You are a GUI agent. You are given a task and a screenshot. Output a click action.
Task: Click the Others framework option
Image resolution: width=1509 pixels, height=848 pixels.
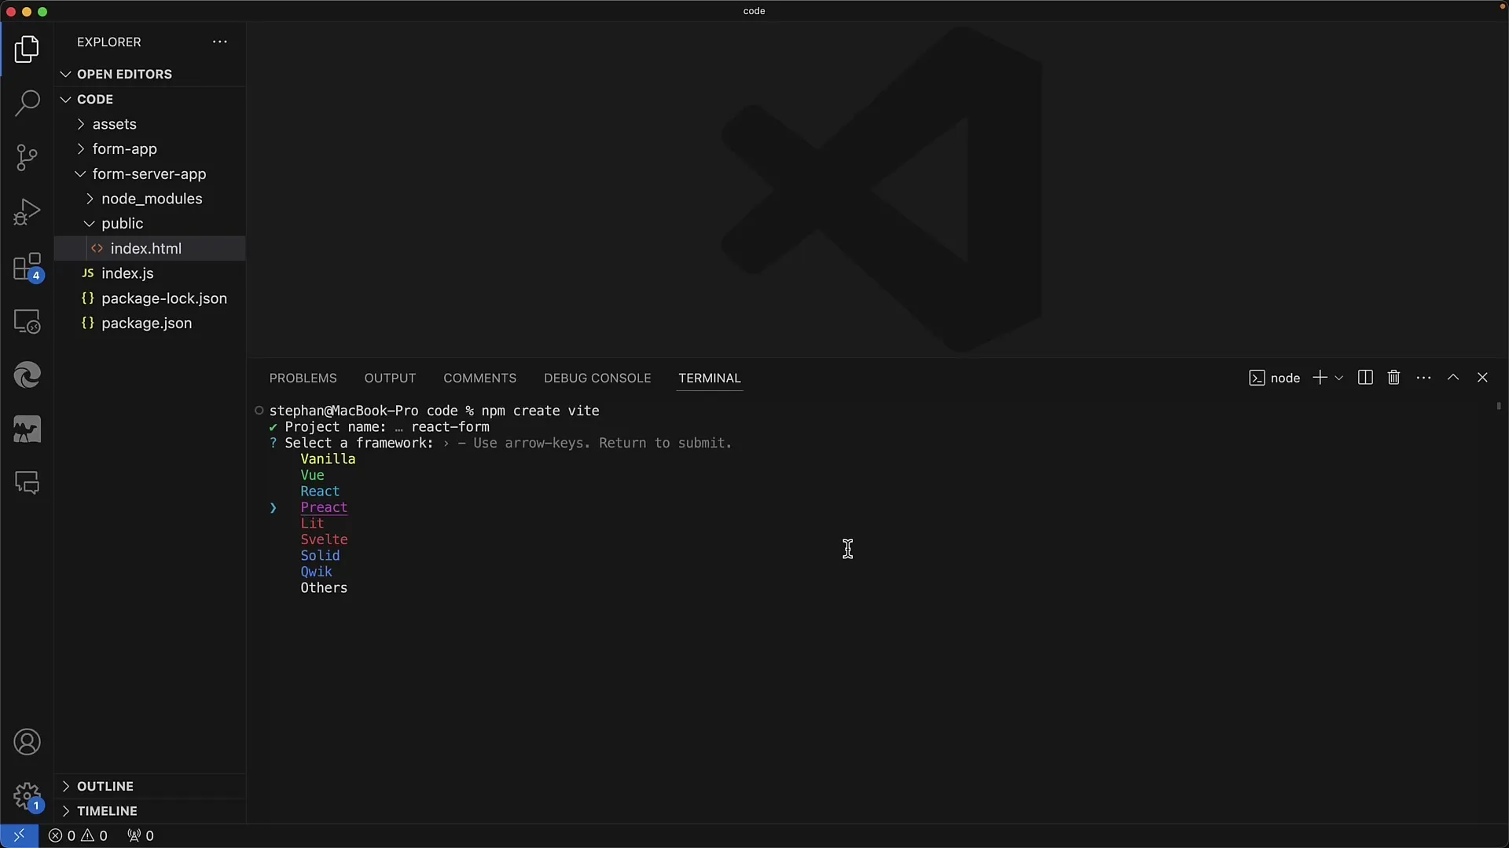pos(324,588)
